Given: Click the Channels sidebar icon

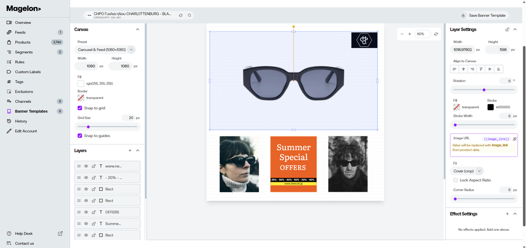Looking at the screenshot, I should [9, 101].
